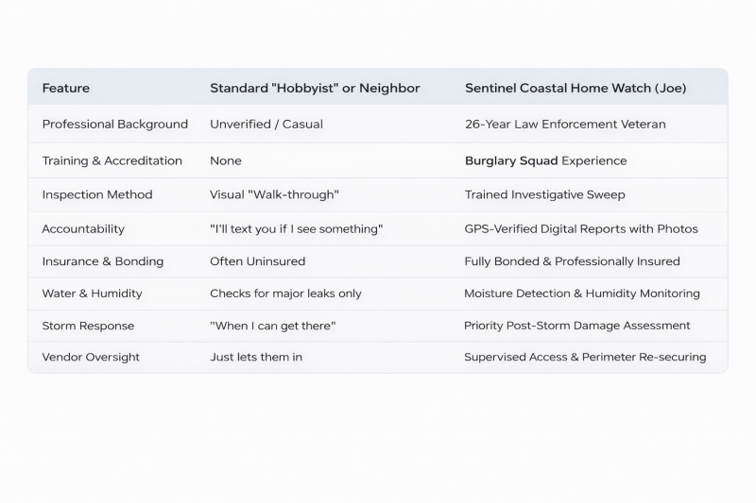Click the "Inspection Method" row label
This screenshot has width=756, height=503.
(96, 194)
